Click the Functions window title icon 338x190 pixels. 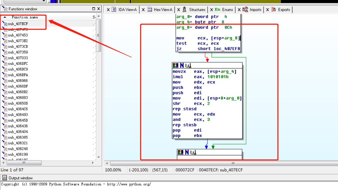[5, 9]
